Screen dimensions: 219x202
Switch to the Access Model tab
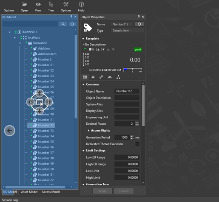click(x=51, y=192)
